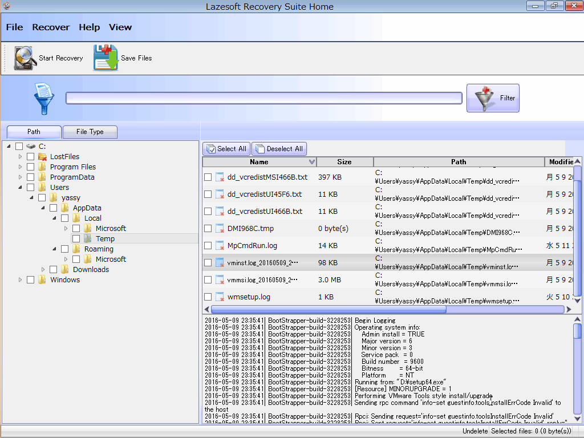Check the box for DMI968C.tmp

point(208,229)
